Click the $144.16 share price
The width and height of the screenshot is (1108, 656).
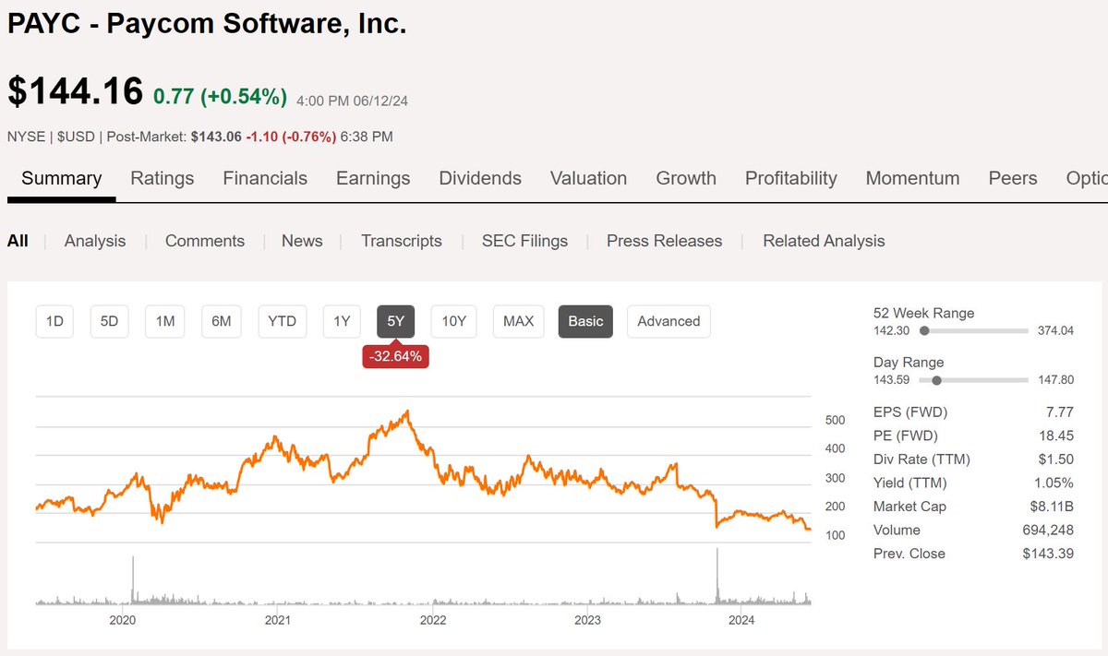pyautogui.click(x=76, y=91)
